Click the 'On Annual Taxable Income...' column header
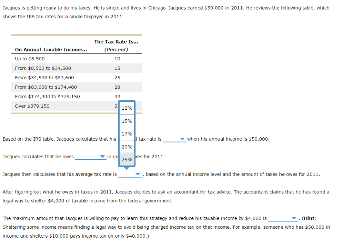The width and height of the screenshot is (353, 248). pos(51,49)
